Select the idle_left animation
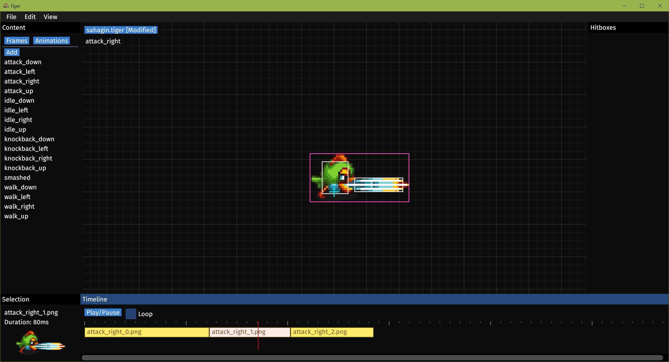Image resolution: width=669 pixels, height=362 pixels. coord(16,110)
